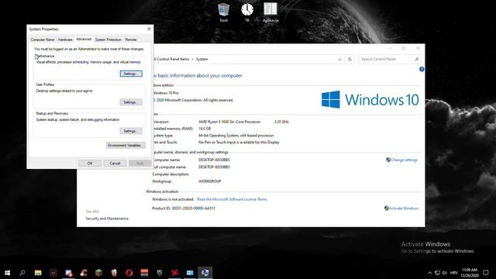Close the System Properties dialog
496x279 pixels.
(149, 29)
